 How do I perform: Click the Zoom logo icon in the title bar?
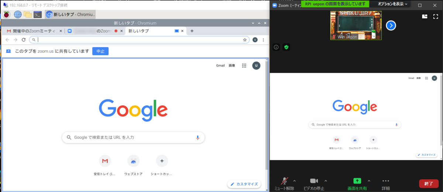pos(274,5)
